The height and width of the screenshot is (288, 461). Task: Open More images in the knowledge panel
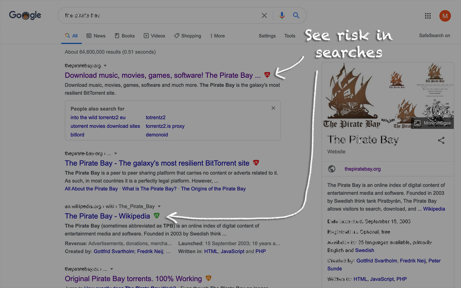[x=433, y=123]
